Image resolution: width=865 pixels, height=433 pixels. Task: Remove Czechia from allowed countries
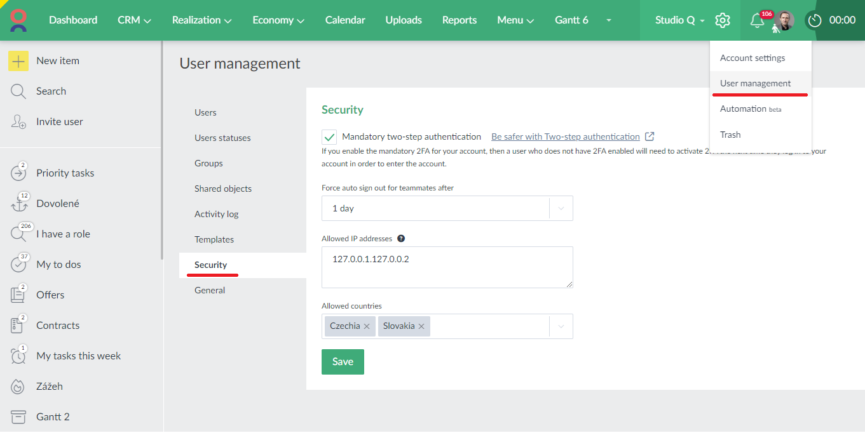pos(367,326)
